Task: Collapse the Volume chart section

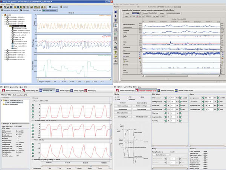Action: [32, 140]
